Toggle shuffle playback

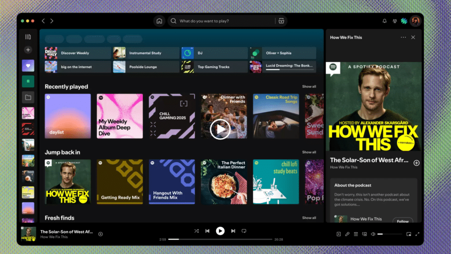(196, 231)
